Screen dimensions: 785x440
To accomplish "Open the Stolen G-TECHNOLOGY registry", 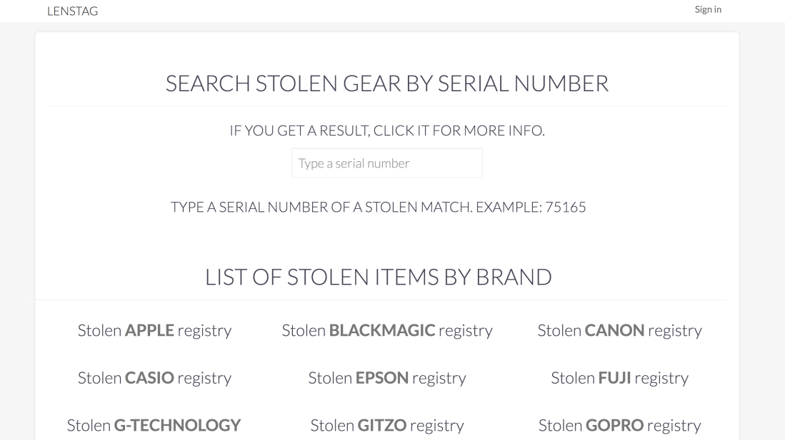I will tap(154, 426).
